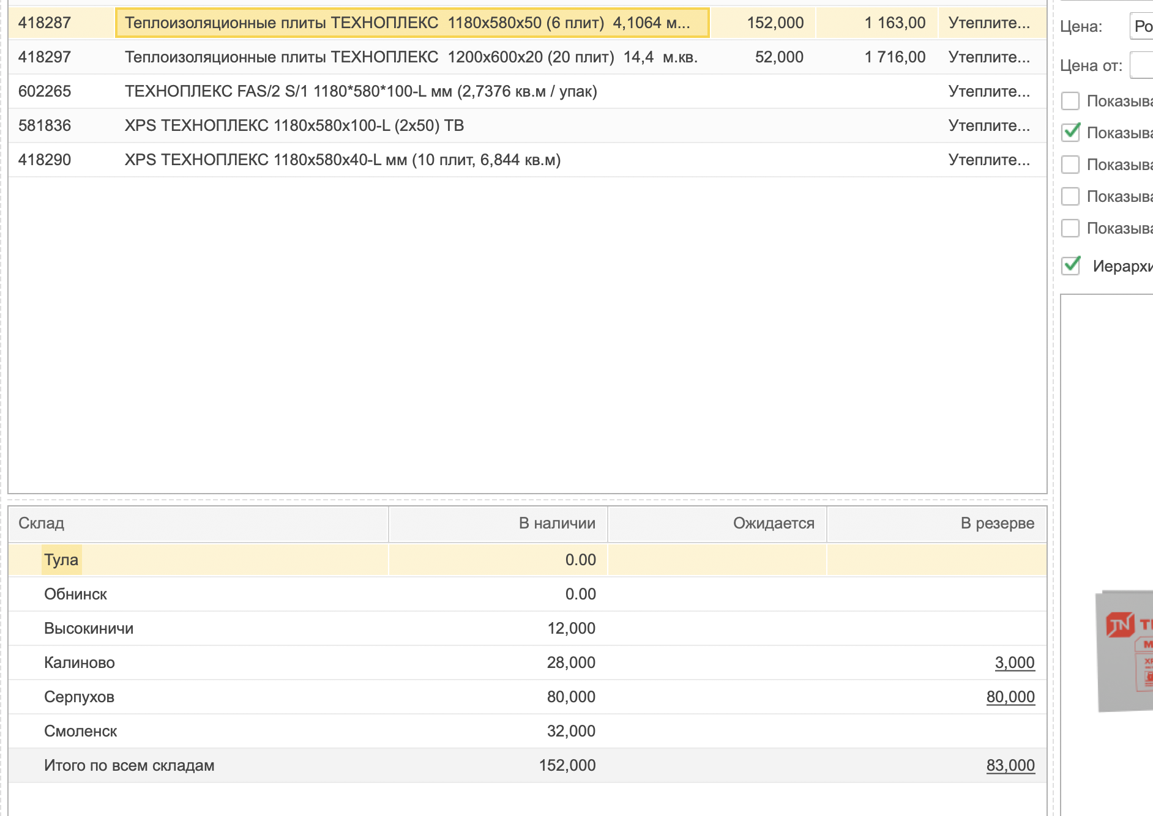Open the Калиново reserve link 3,000
Viewport: 1153px width, 816px height.
pyautogui.click(x=1014, y=662)
